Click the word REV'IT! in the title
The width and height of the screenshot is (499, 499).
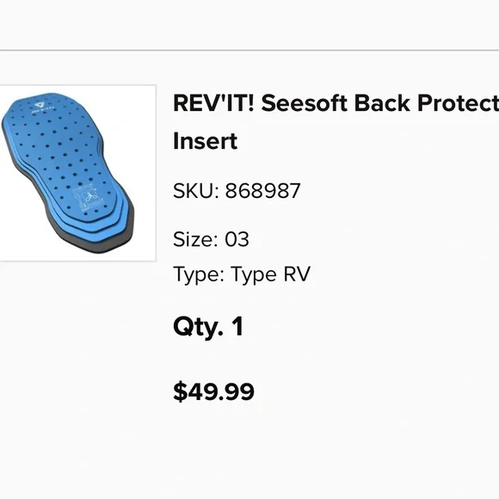214,103
